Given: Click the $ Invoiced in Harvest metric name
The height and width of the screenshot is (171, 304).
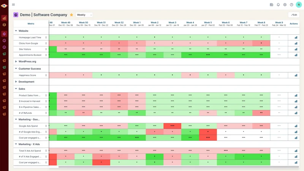Looking at the screenshot, I should tap(30, 101).
